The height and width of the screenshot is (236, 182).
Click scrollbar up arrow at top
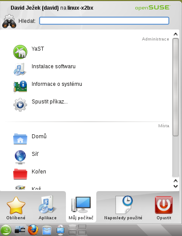click(175, 34)
